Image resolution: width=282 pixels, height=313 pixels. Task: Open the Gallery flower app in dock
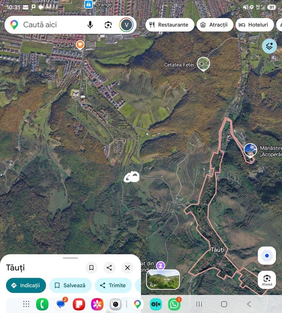pyautogui.click(x=97, y=304)
